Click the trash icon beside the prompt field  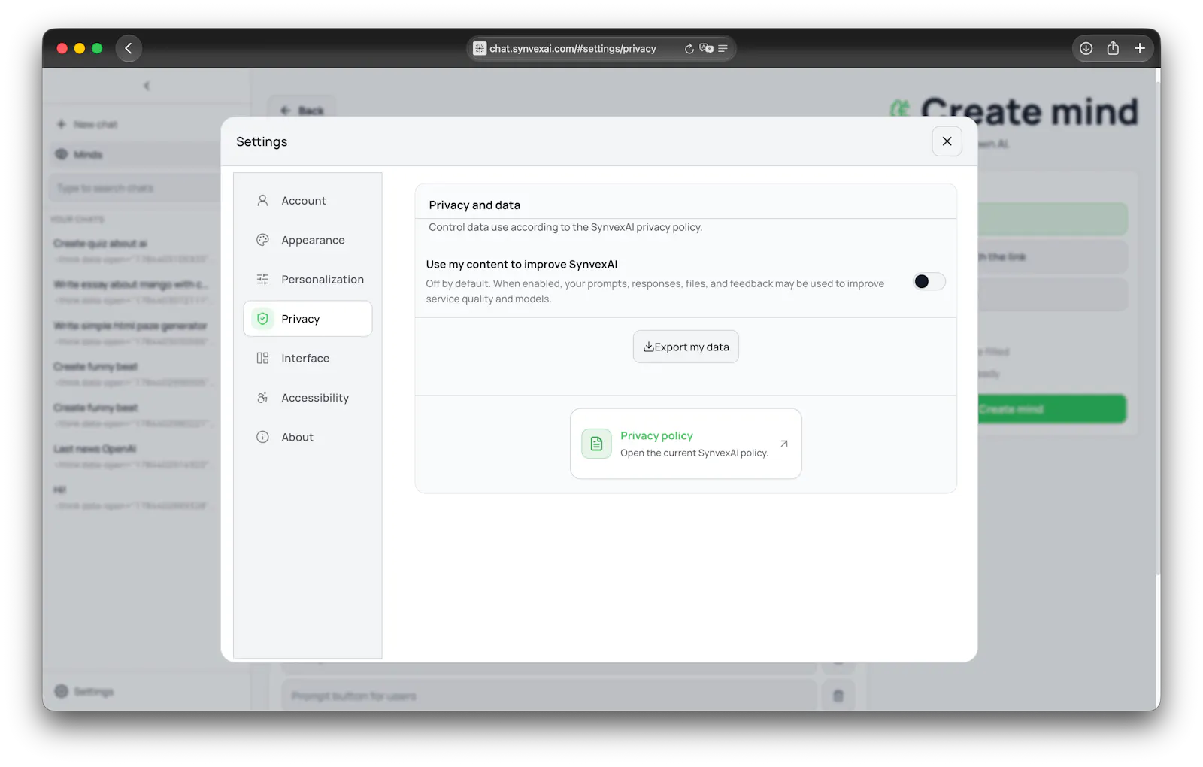pos(838,696)
